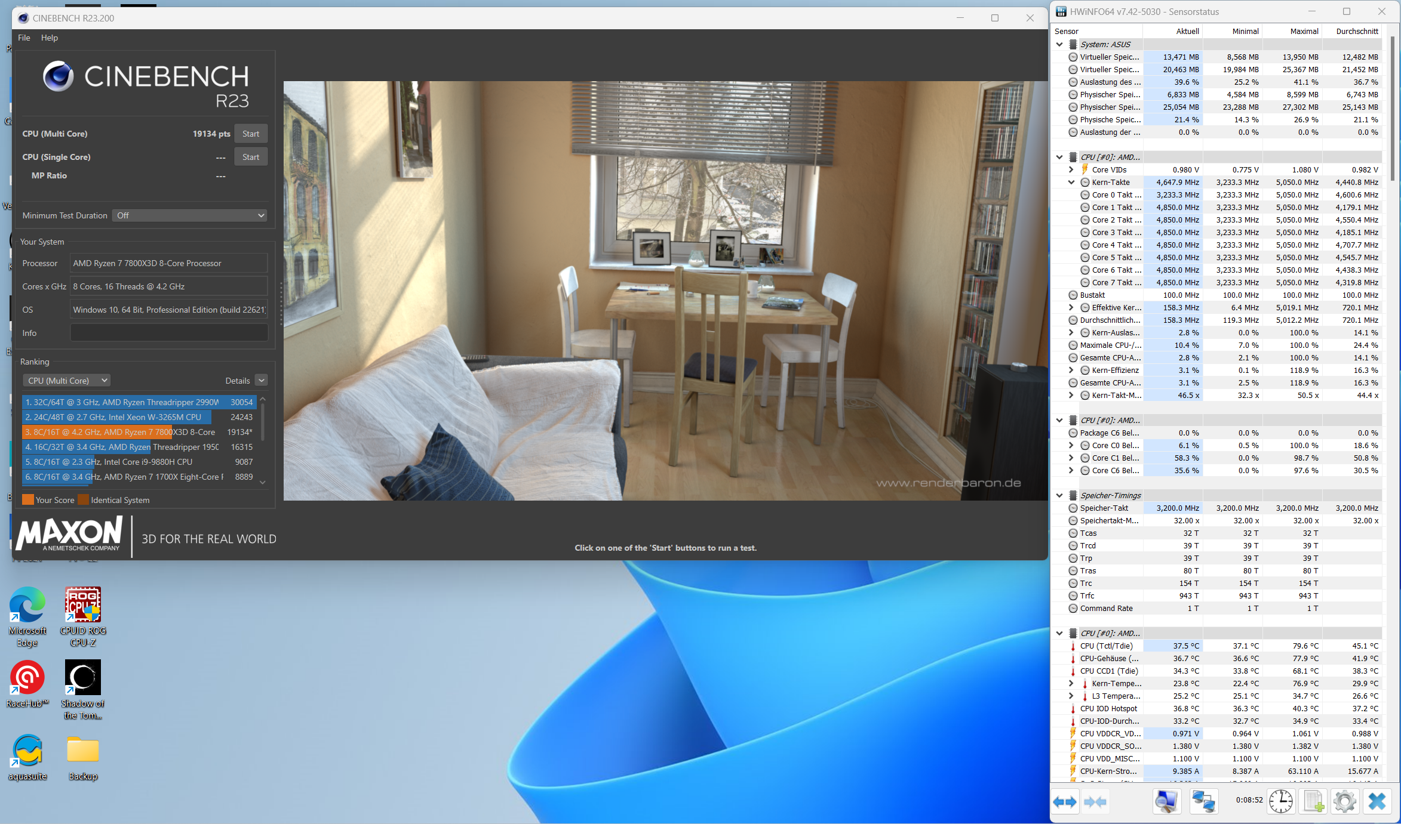This screenshot has height=824, width=1401.
Task: Open Cinebench File menu
Action: (x=24, y=38)
